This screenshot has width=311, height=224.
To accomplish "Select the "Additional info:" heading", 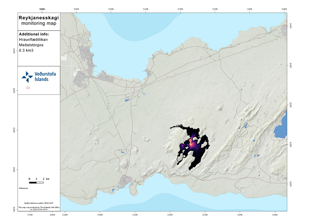I will coord(34,34).
